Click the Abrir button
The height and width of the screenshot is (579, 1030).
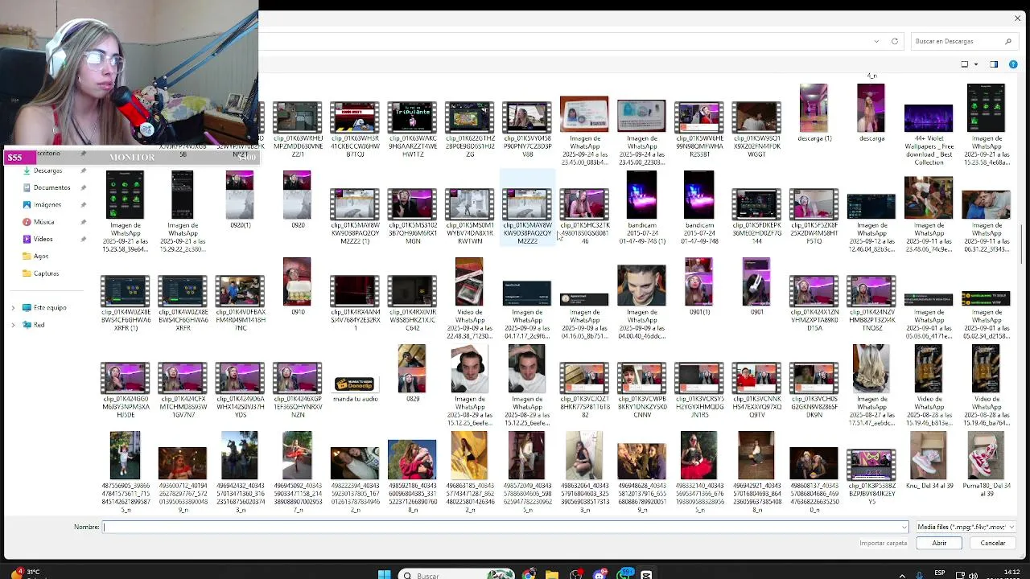pyautogui.click(x=939, y=543)
